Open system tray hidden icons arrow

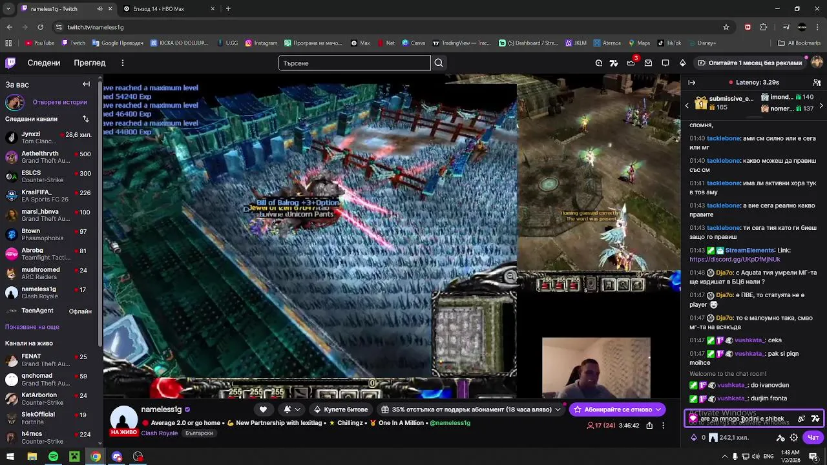click(724, 457)
